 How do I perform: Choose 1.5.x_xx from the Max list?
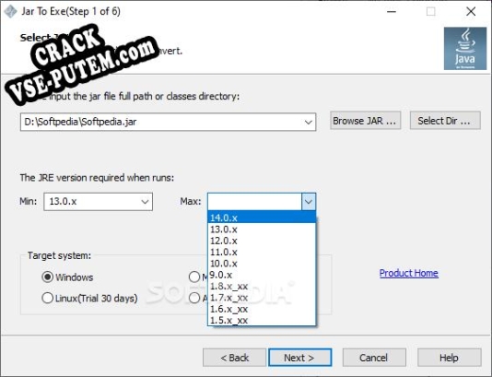[262, 320]
